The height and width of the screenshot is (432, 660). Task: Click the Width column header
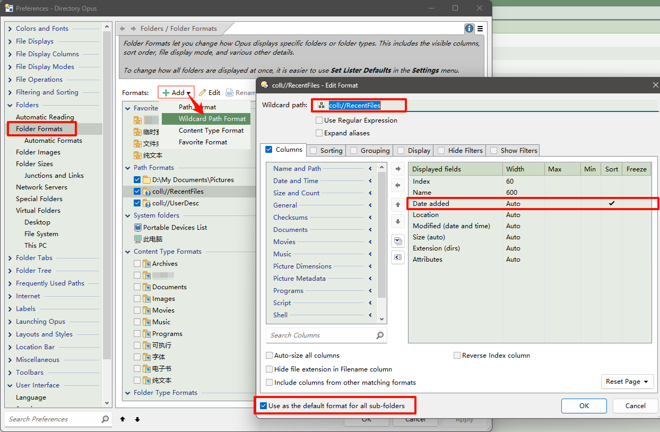[x=524, y=169]
